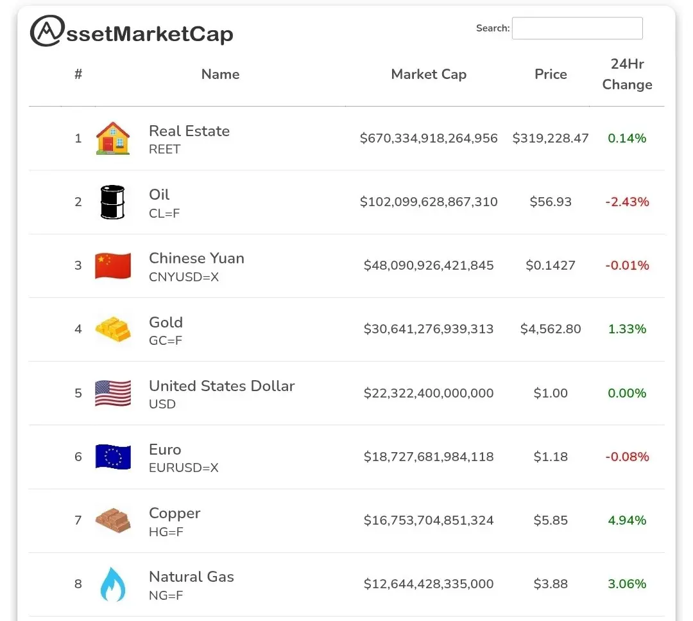This screenshot has height=621, width=693.
Task: Click the United States flag icon
Action: 113,393
